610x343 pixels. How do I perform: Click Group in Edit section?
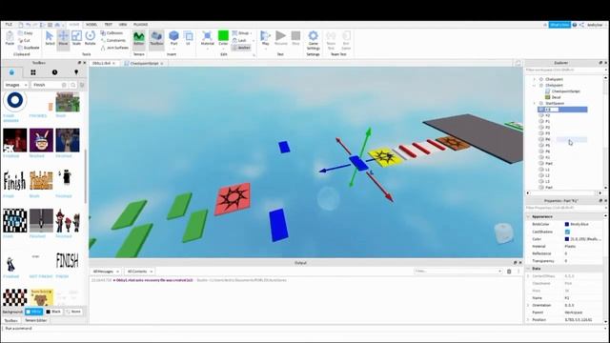click(241, 33)
